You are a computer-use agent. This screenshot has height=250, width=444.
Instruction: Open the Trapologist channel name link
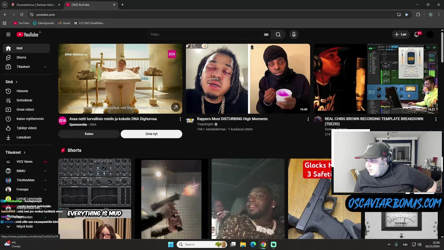[x=205, y=124]
